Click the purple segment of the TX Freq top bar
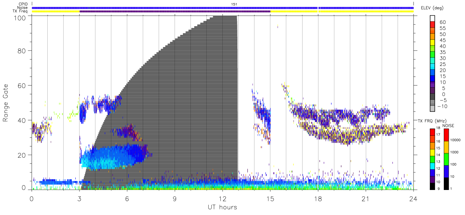 point(175,11)
